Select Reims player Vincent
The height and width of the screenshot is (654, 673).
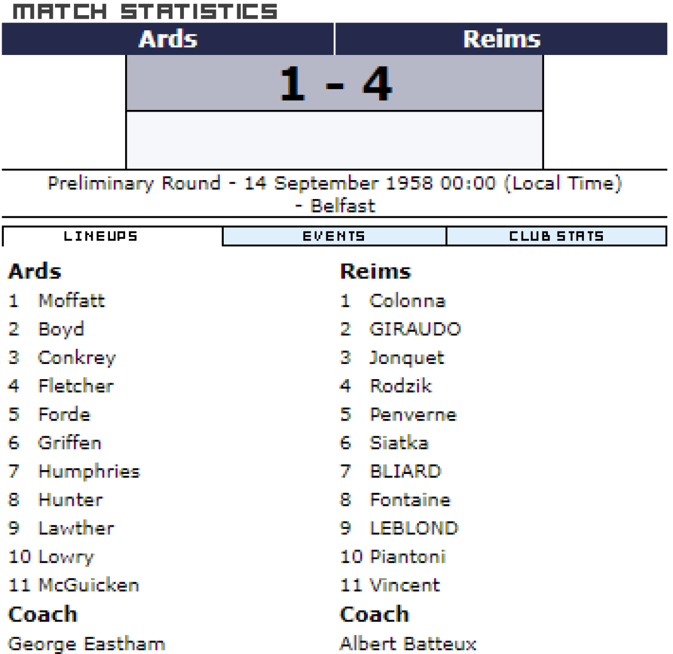point(404,585)
